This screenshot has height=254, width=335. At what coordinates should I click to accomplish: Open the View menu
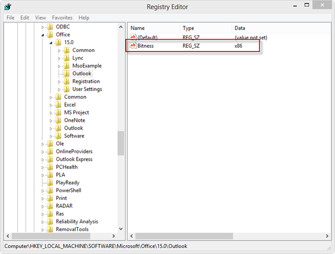click(x=40, y=18)
